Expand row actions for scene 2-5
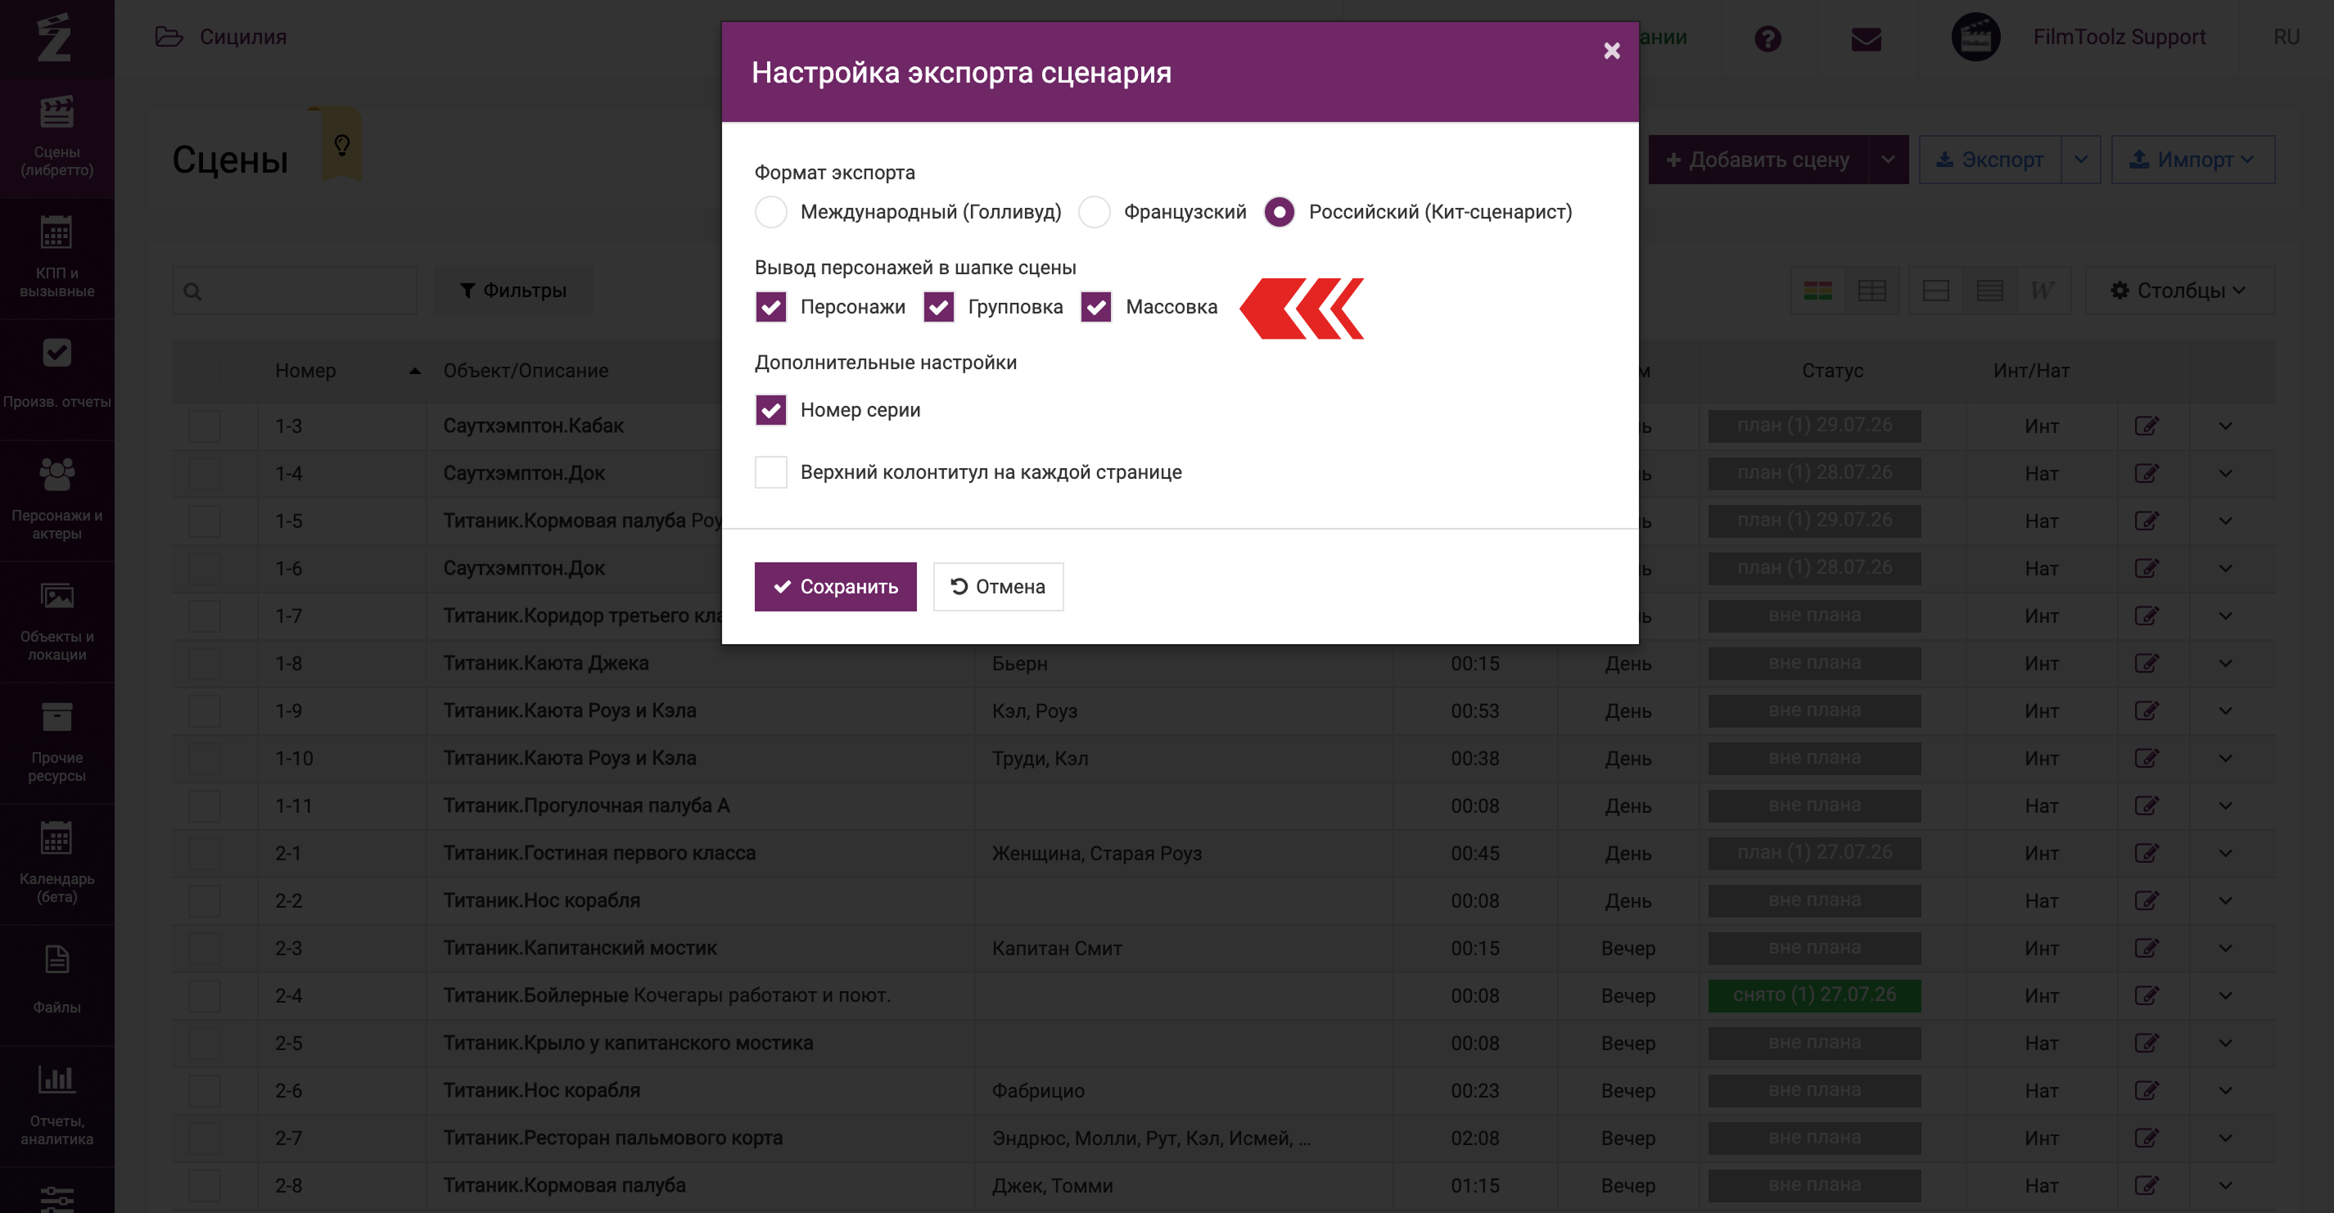 click(2225, 1043)
